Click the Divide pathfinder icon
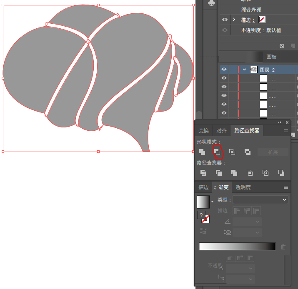 203,172
